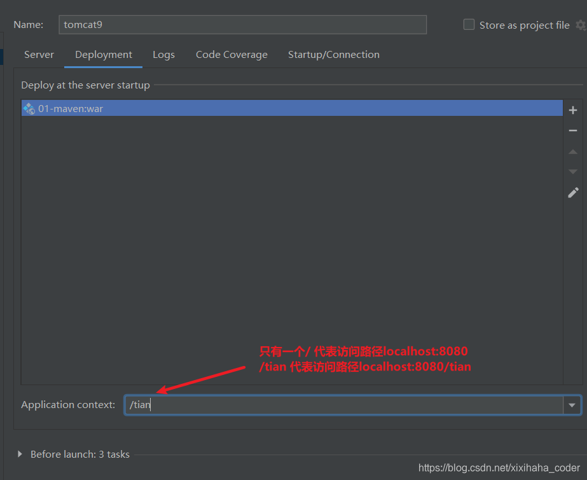Add a deployment artifact with plus icon

click(573, 109)
